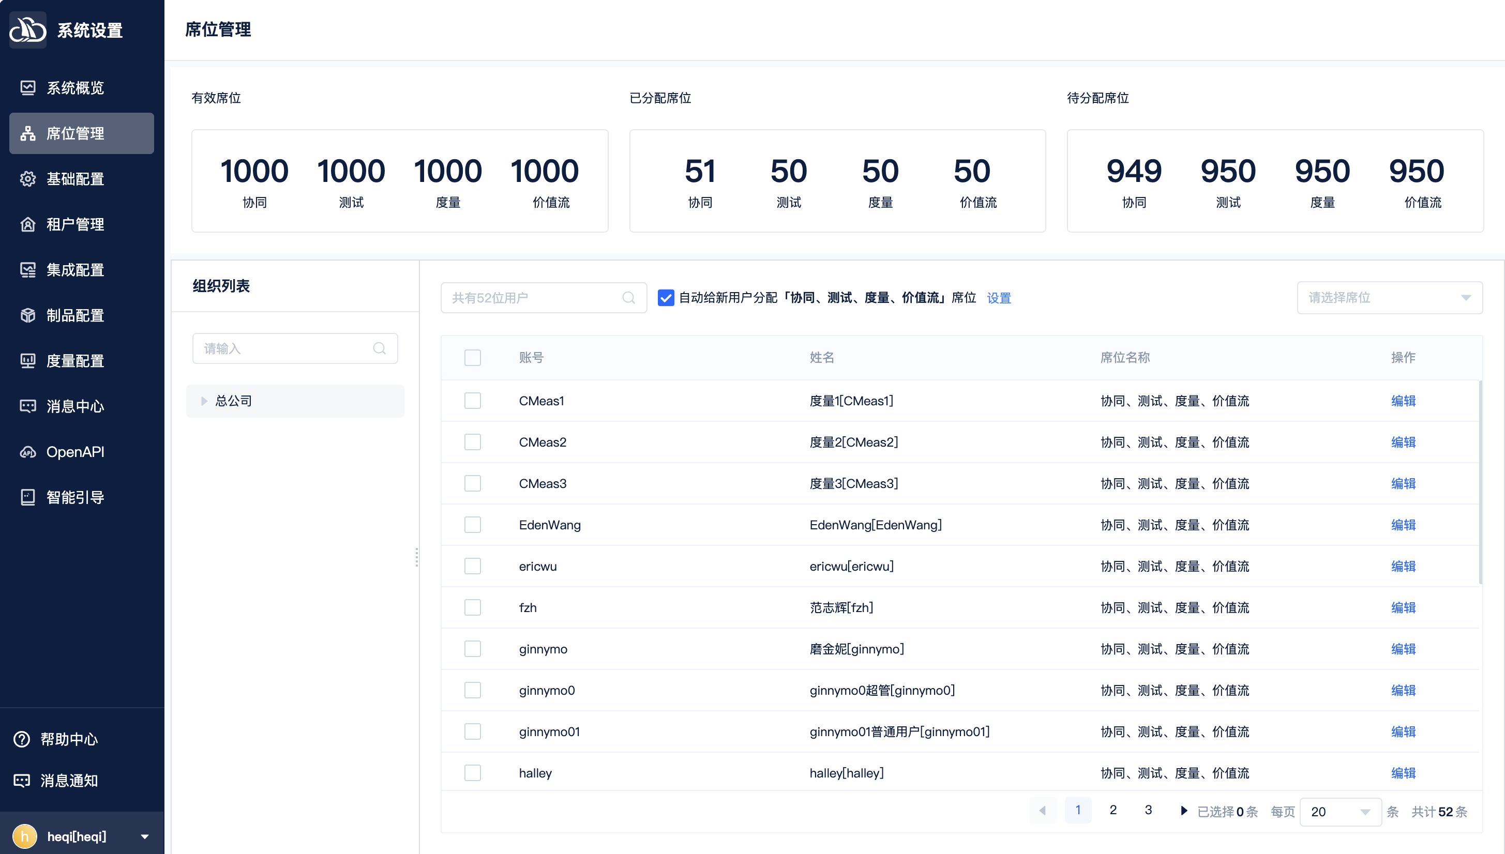Open 帮助中心 at sidebar bottom

coord(69,739)
